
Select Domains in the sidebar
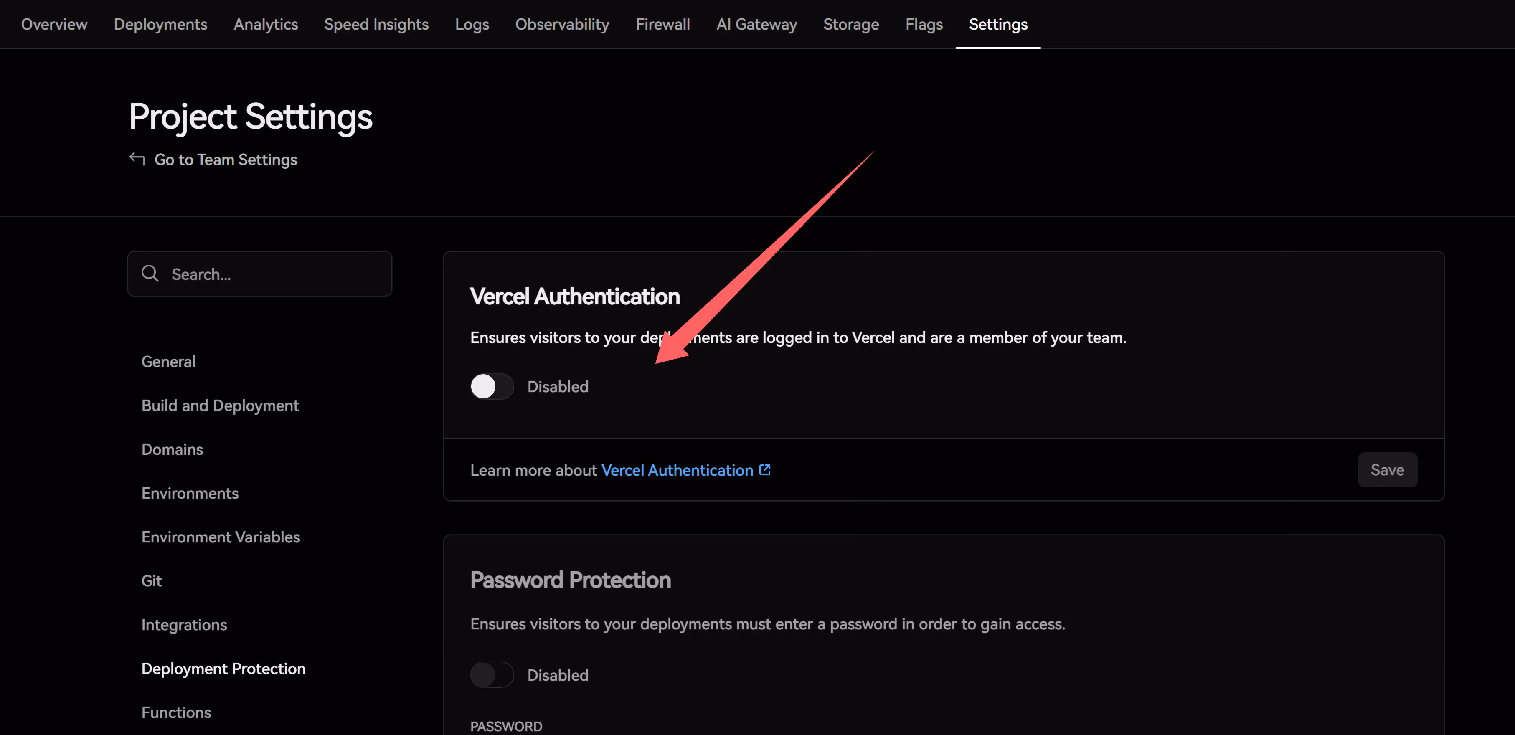click(173, 449)
